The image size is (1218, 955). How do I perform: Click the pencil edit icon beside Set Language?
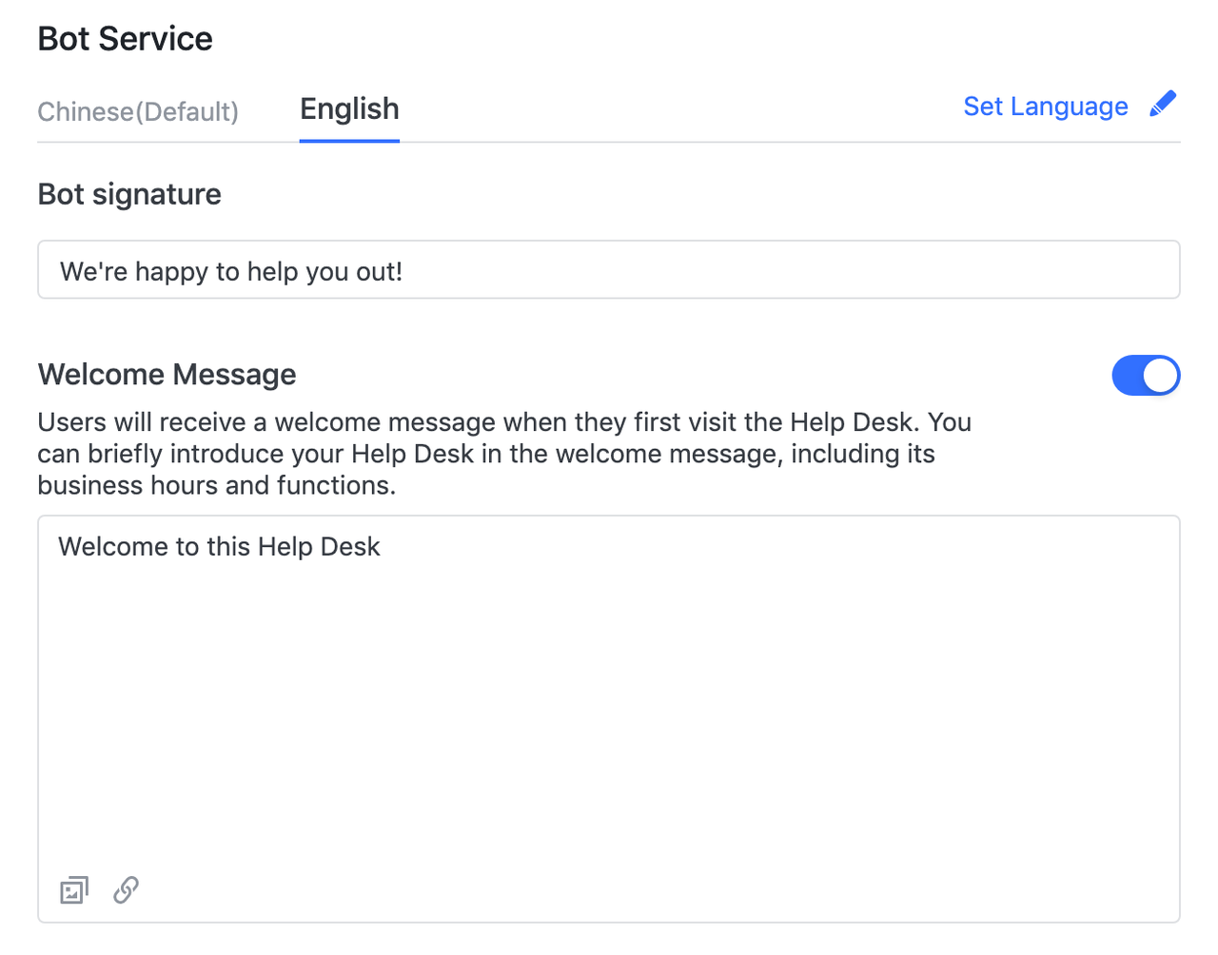click(x=1163, y=105)
